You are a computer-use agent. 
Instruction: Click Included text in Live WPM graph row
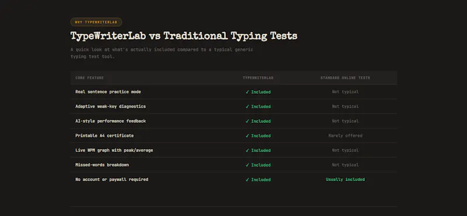(x=261, y=150)
